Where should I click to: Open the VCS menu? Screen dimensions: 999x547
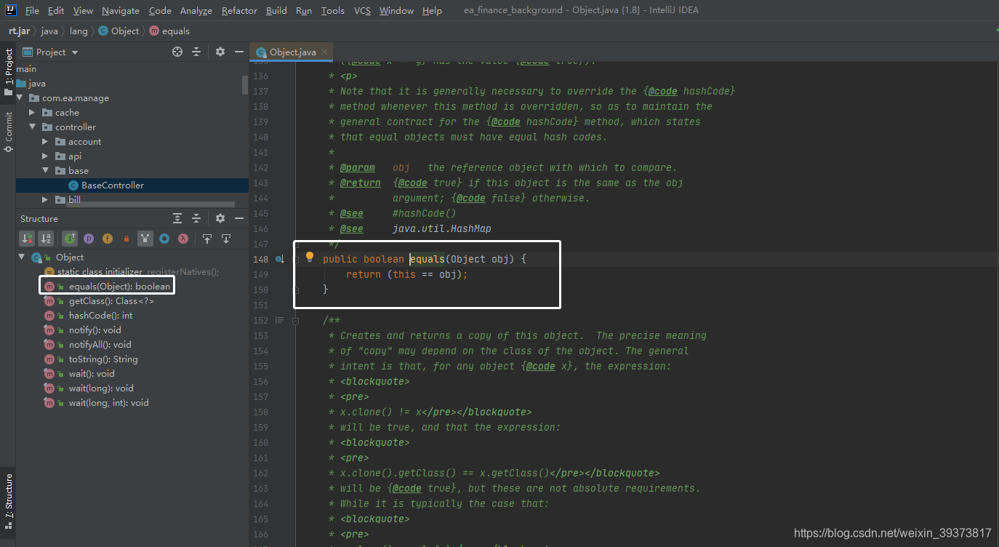[362, 10]
